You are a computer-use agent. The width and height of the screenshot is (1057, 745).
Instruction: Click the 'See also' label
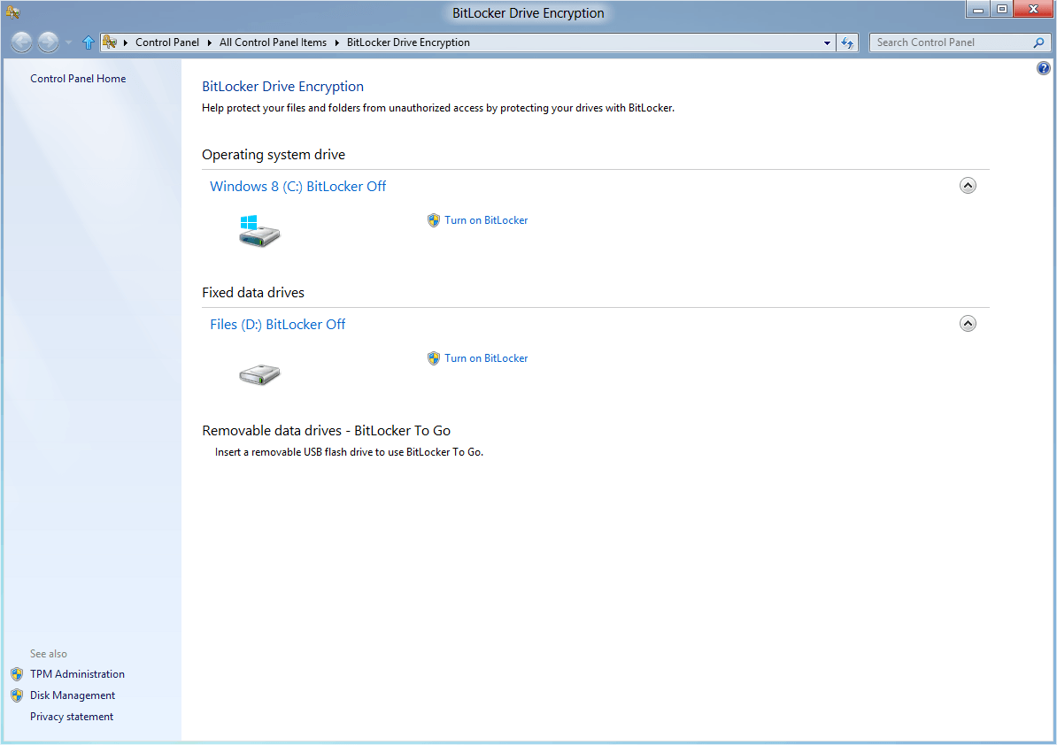click(49, 654)
